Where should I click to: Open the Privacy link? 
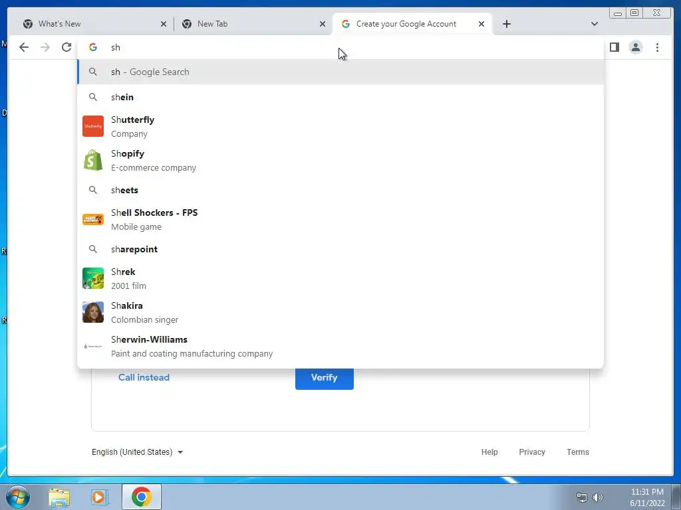[531, 452]
